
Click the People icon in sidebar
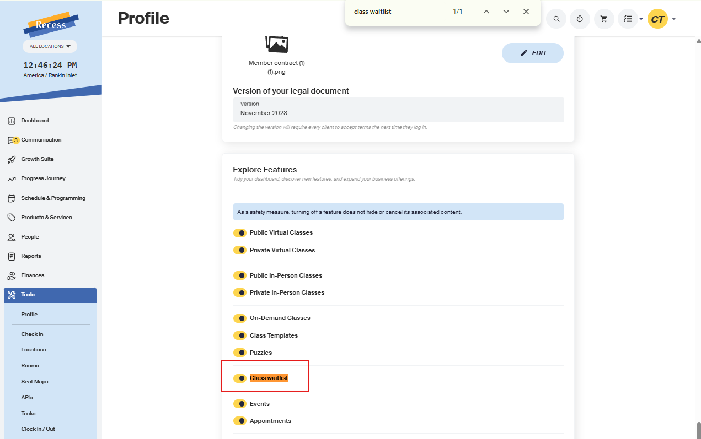pyautogui.click(x=11, y=237)
